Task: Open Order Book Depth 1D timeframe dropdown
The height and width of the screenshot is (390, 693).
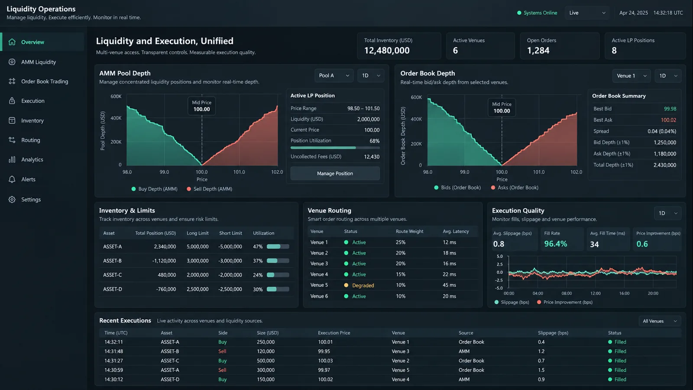Action: pyautogui.click(x=668, y=76)
